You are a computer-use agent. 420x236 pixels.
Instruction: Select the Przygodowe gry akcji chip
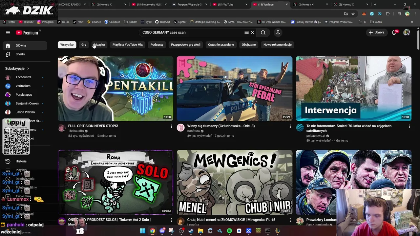point(186,45)
